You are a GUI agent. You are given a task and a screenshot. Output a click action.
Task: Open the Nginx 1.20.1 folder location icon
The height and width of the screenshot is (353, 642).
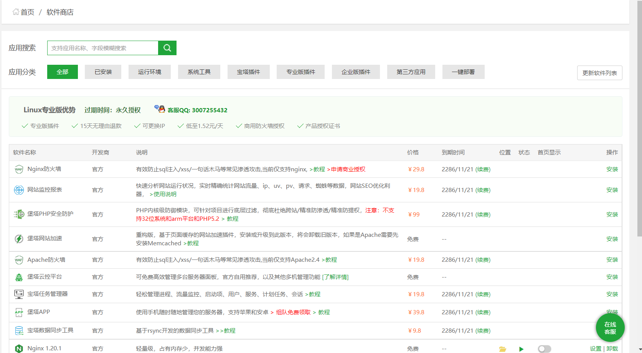[502, 349]
